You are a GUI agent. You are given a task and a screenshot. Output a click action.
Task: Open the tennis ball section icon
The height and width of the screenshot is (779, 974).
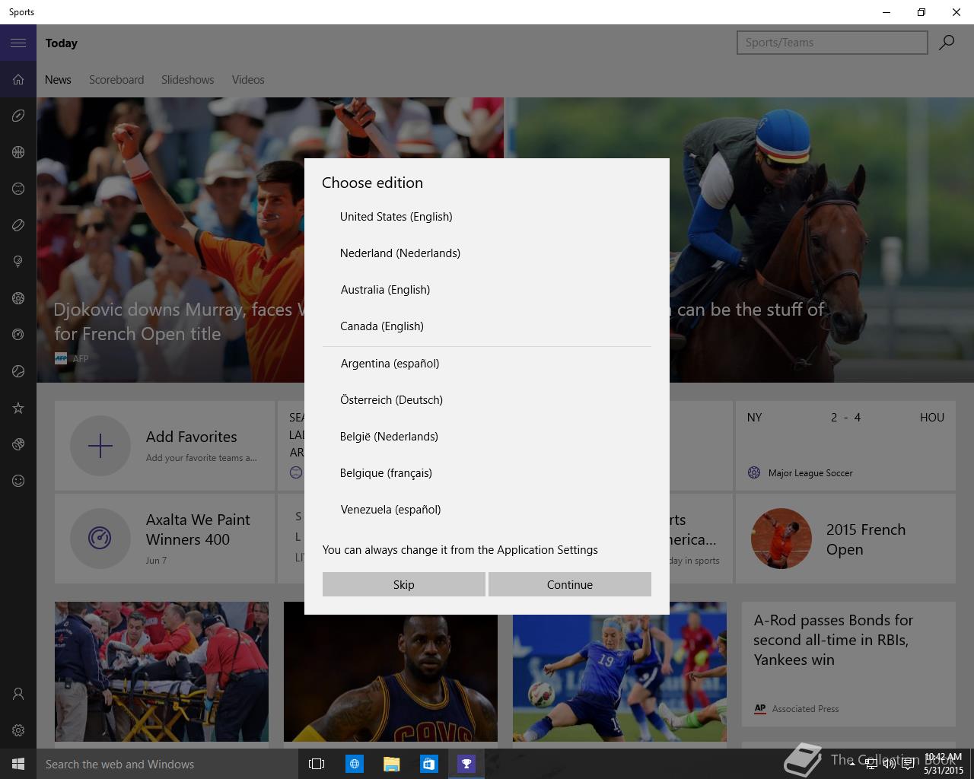tap(18, 371)
